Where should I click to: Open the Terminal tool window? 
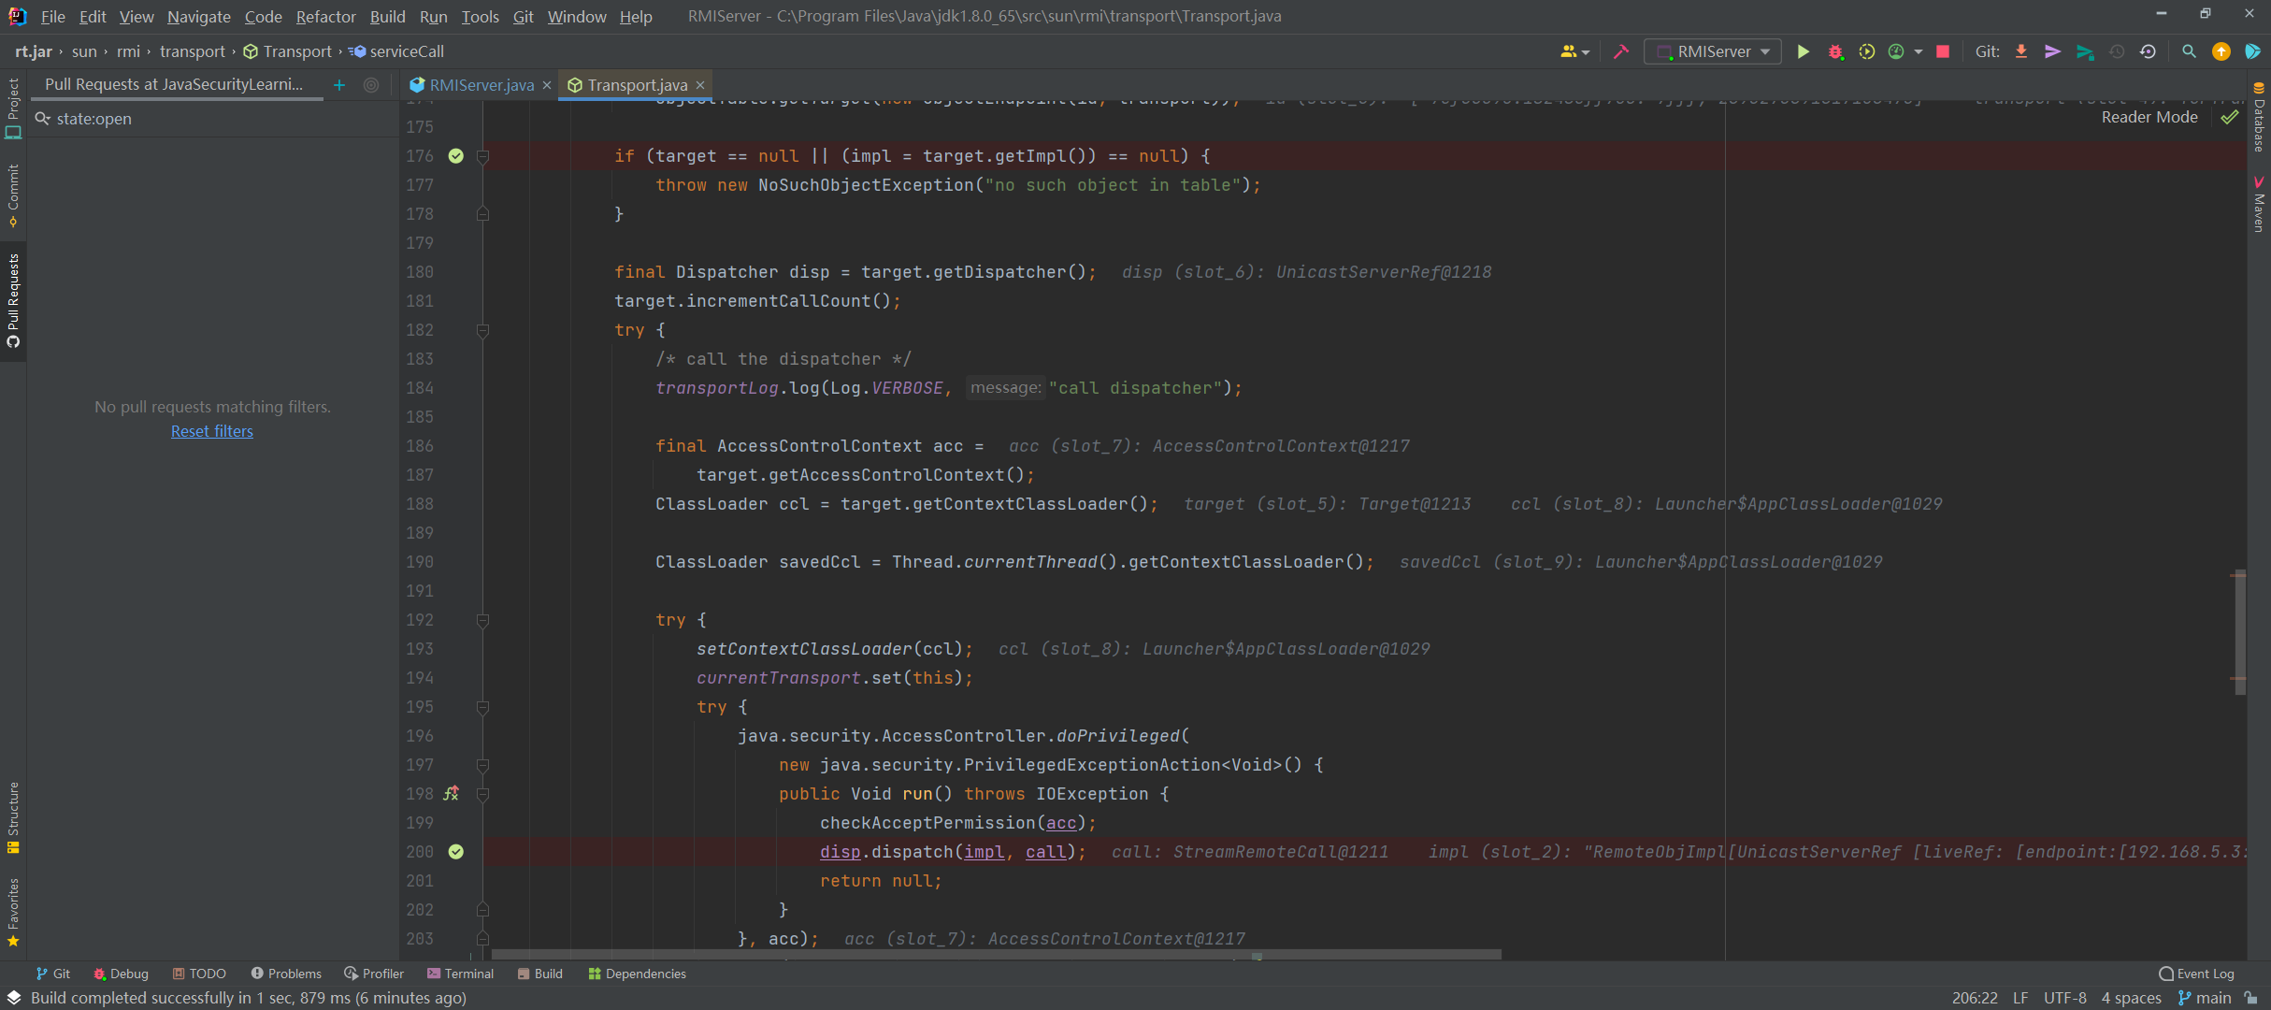coord(460,974)
